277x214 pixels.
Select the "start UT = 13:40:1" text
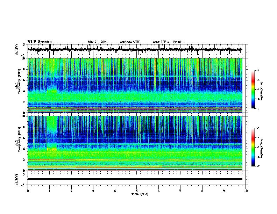169,42
